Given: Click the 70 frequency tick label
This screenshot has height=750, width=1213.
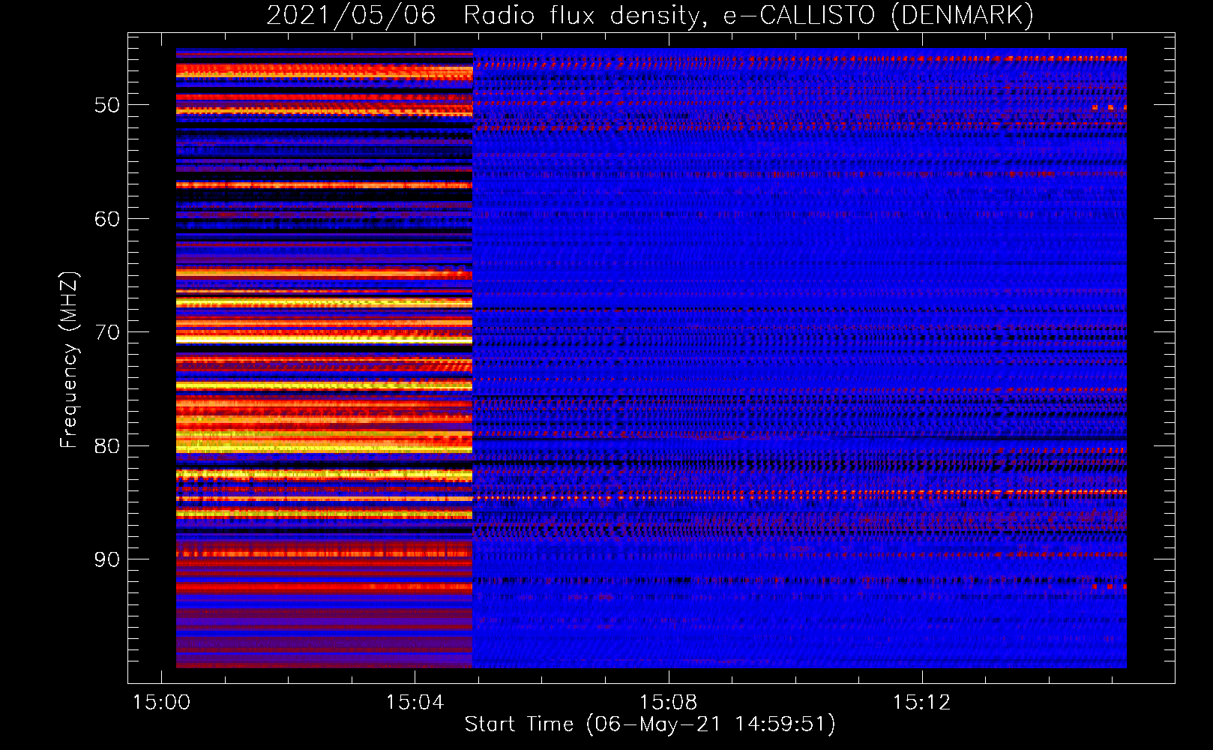Looking at the screenshot, I should tap(106, 332).
